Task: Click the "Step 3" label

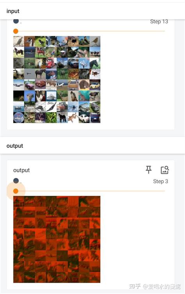Action: [160, 181]
